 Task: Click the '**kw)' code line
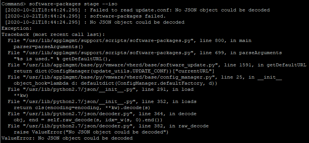coord(21,96)
